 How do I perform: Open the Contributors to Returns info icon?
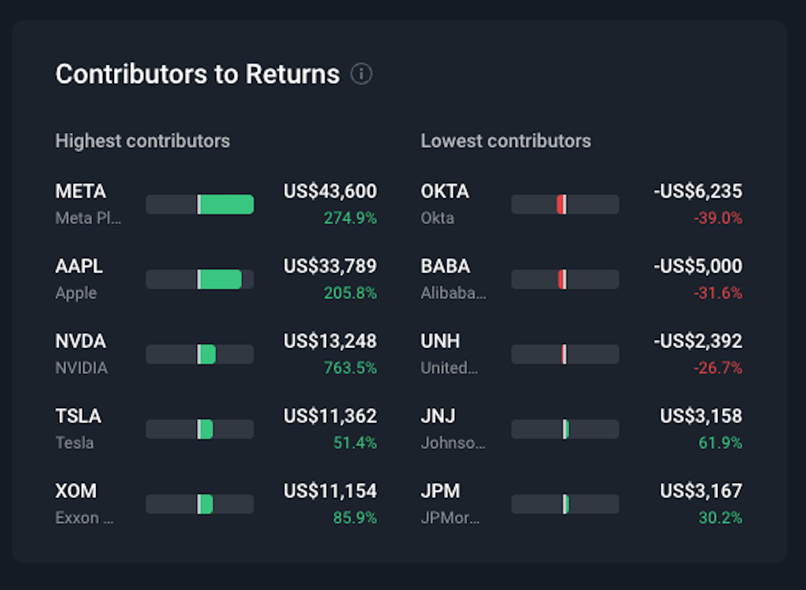tap(361, 74)
